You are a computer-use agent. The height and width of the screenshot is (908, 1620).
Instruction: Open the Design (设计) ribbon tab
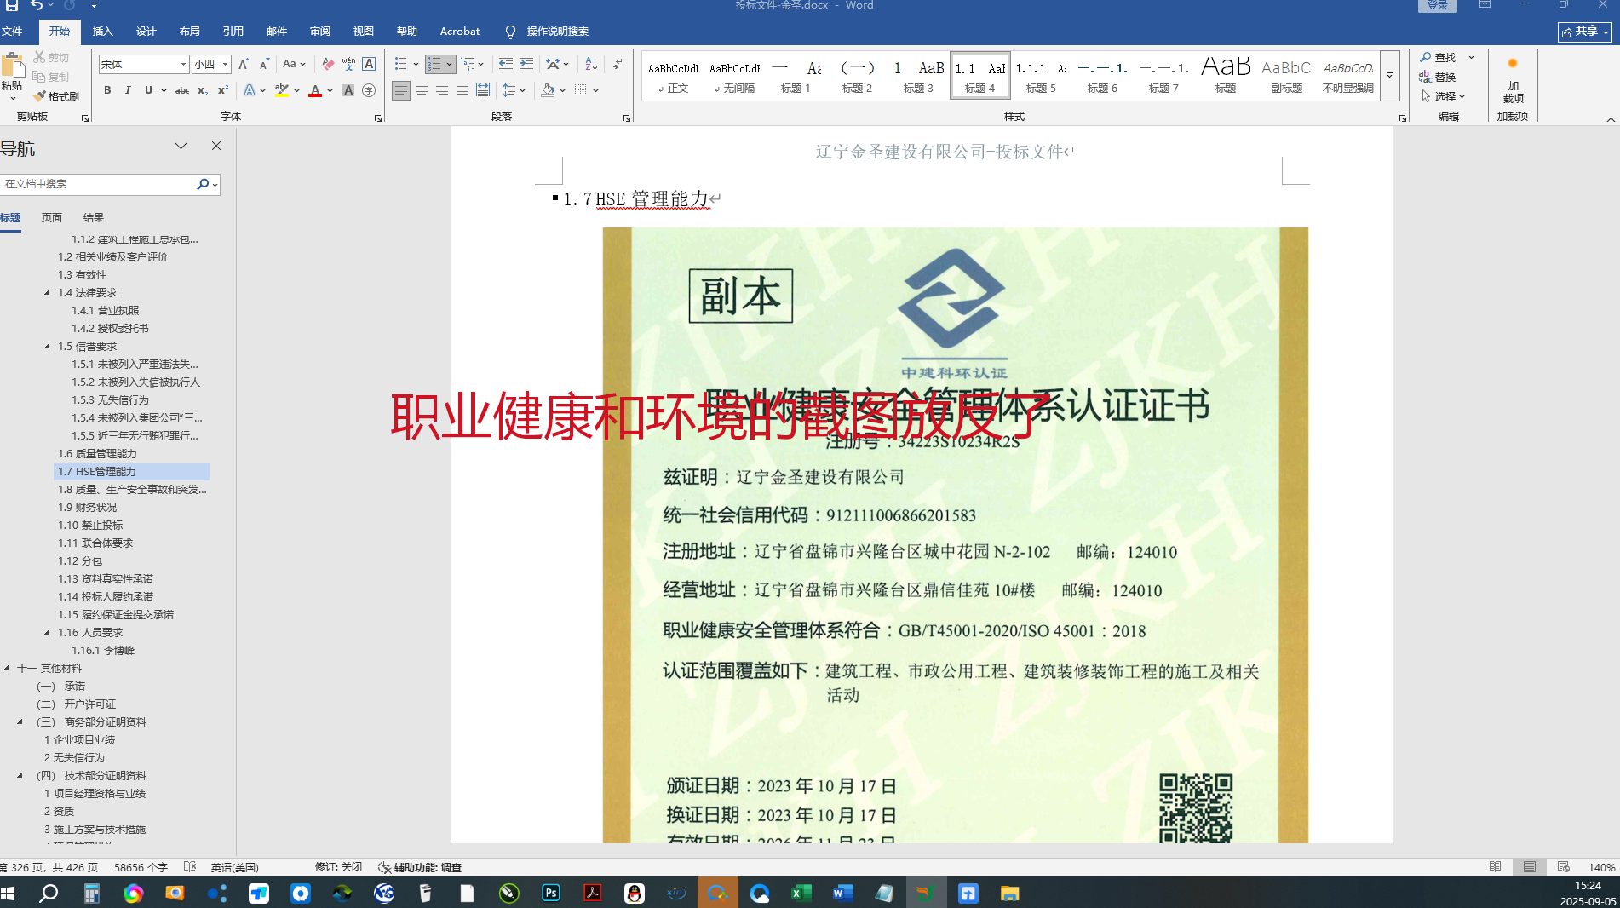coord(146,32)
